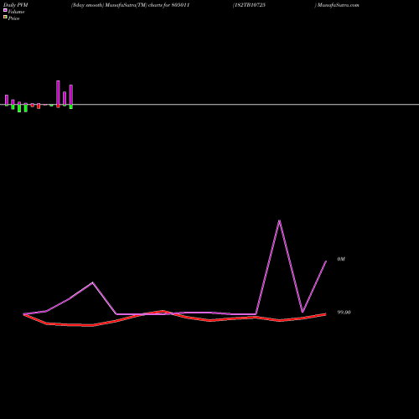Click the Volume legend color swatch
This screenshot has width=419, height=419.
[5, 10]
